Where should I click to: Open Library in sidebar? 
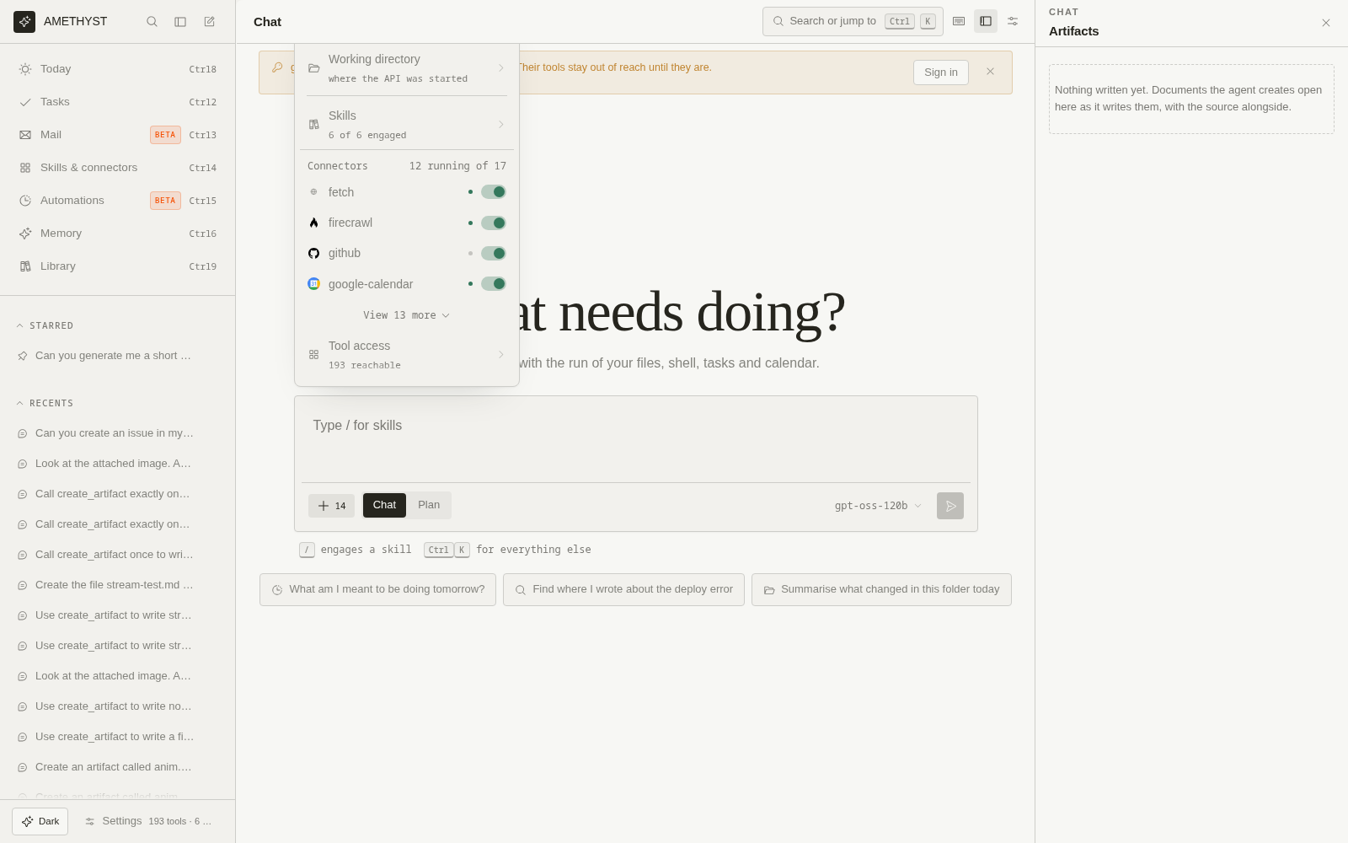point(118,266)
